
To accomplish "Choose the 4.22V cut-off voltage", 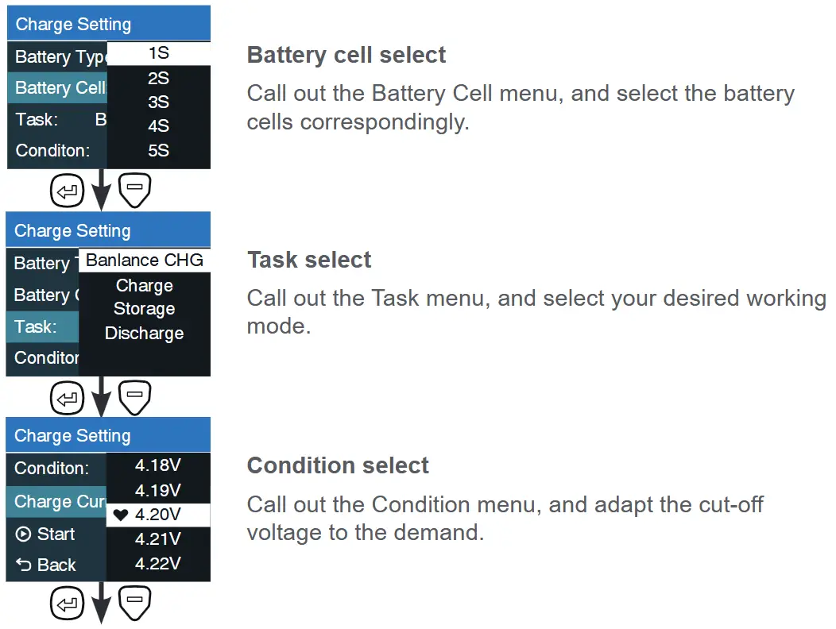I will point(158,564).
